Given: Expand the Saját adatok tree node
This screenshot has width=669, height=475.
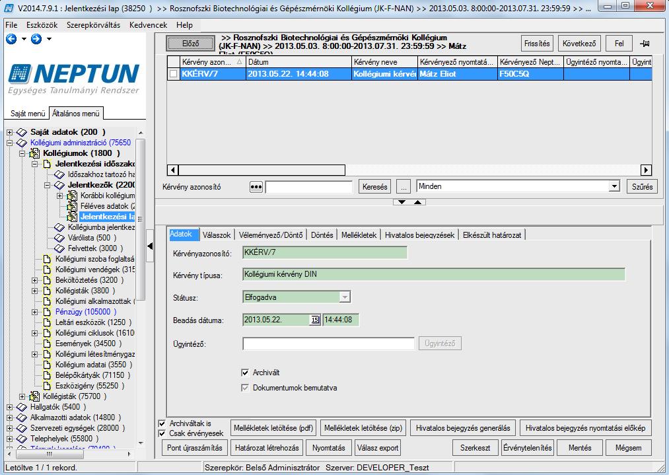Looking at the screenshot, I should coord(10,132).
